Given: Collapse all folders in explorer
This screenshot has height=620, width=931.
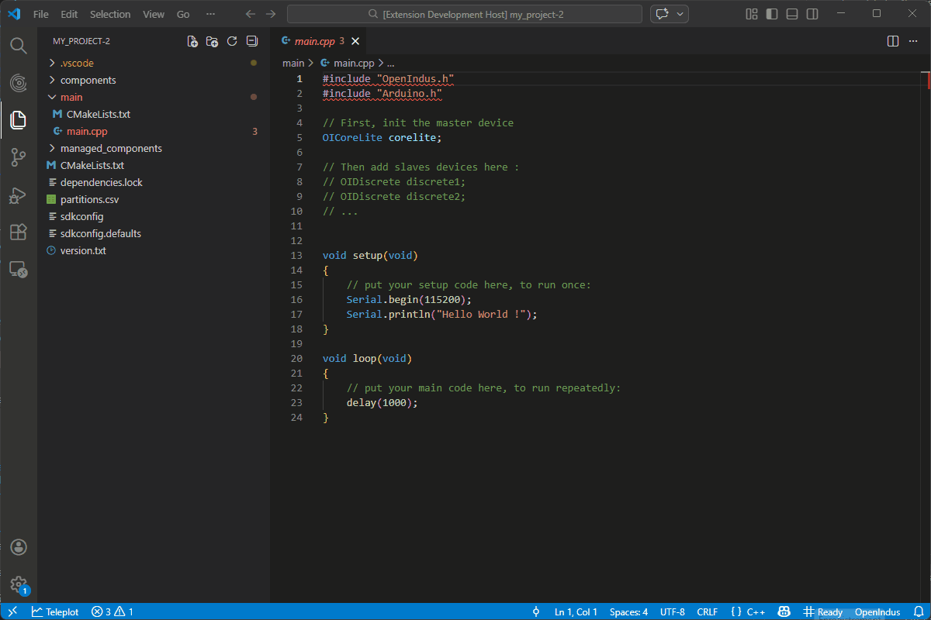Looking at the screenshot, I should pos(252,42).
